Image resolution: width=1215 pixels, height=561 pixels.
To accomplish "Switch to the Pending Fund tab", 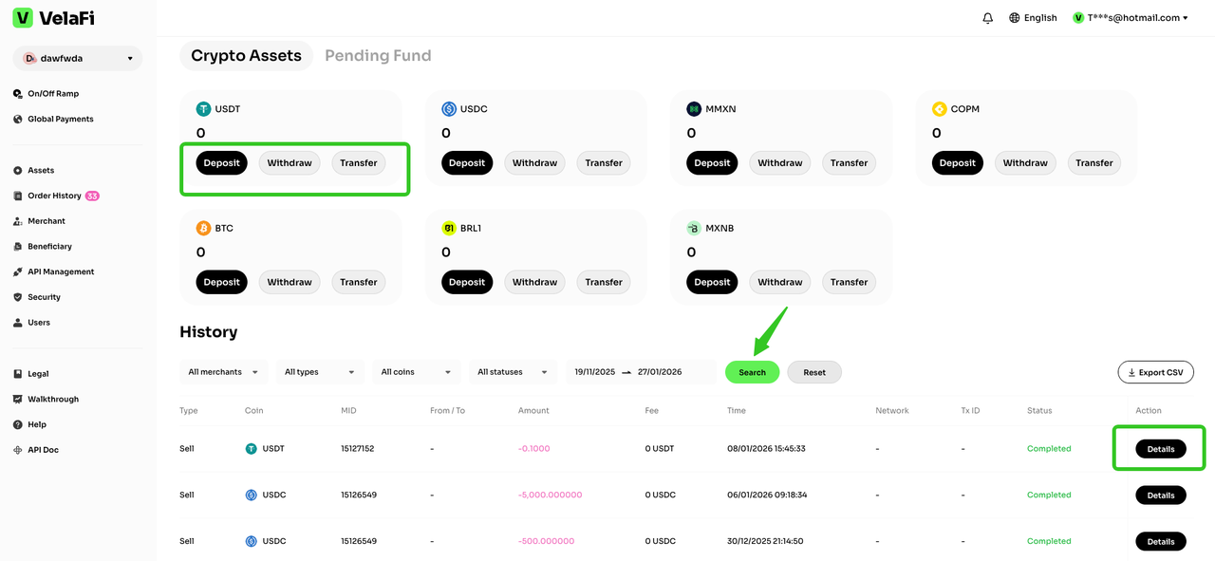I will (x=378, y=56).
